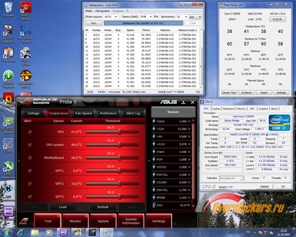Open the Voltage tab in Probe II

coord(34,113)
